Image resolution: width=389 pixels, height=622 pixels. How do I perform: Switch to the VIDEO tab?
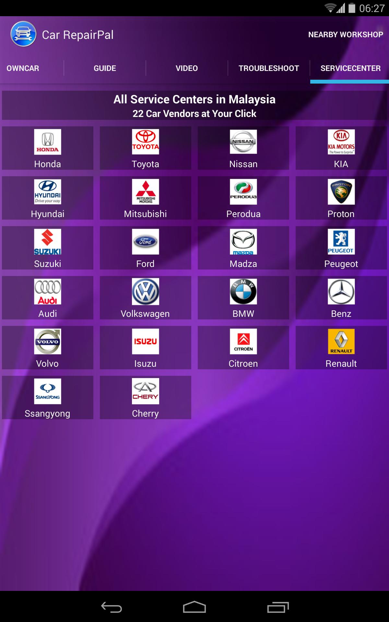point(187,68)
